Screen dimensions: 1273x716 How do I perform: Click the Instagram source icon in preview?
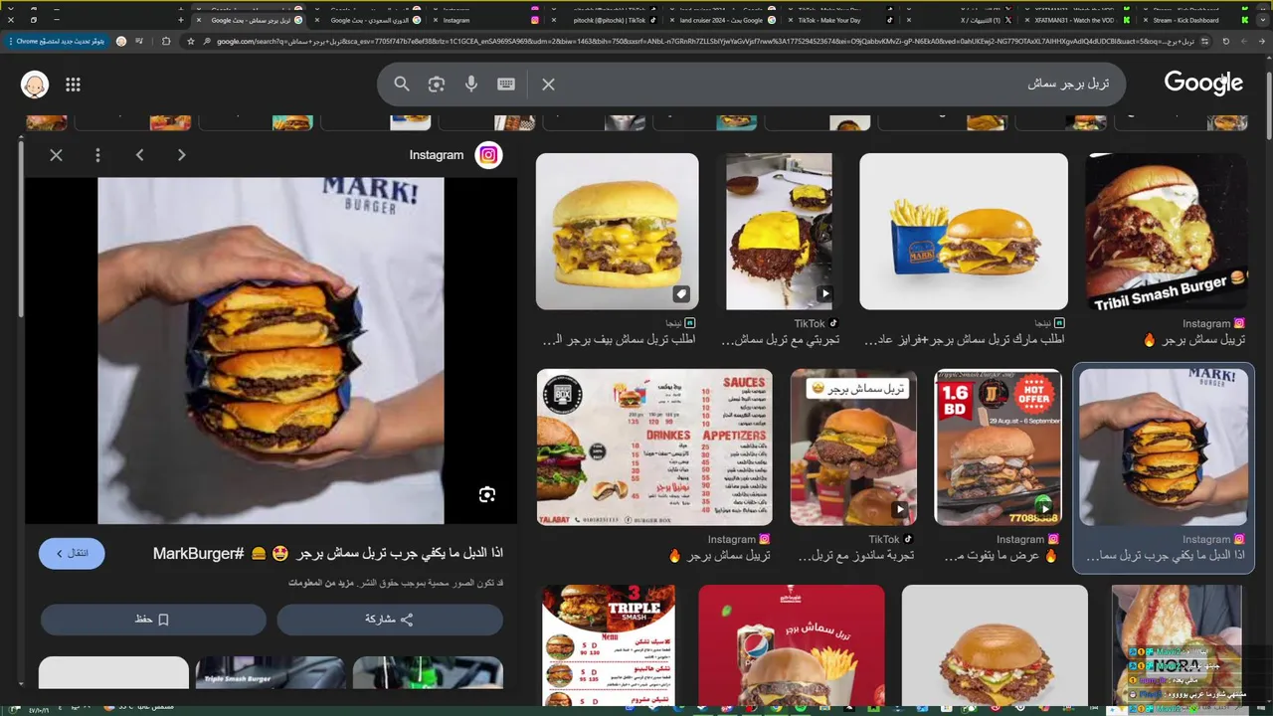488,155
